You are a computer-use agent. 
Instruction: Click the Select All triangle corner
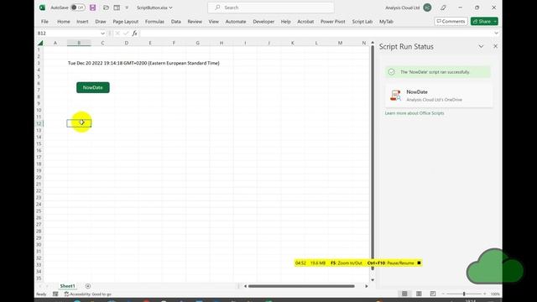40,43
